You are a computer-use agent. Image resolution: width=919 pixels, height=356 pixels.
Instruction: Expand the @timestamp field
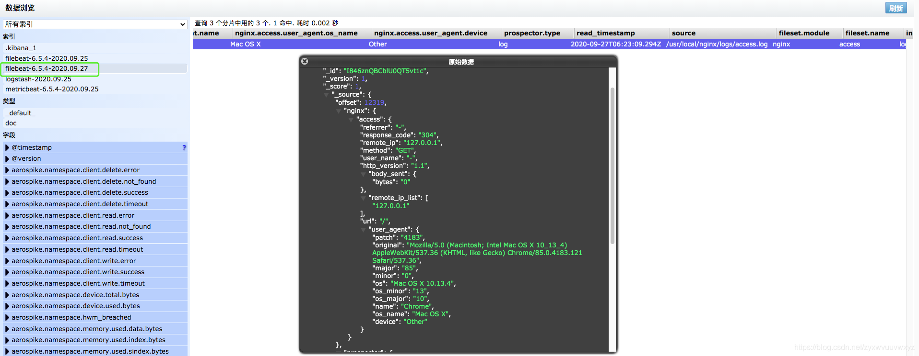[x=7, y=147]
